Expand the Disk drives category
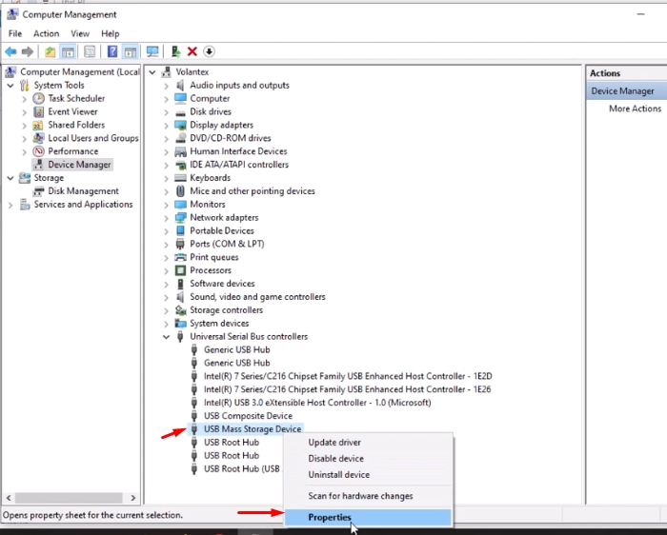The width and height of the screenshot is (667, 535). coord(167,112)
